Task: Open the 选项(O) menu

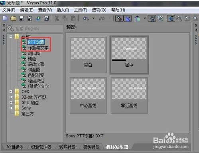Action: pos(99,10)
